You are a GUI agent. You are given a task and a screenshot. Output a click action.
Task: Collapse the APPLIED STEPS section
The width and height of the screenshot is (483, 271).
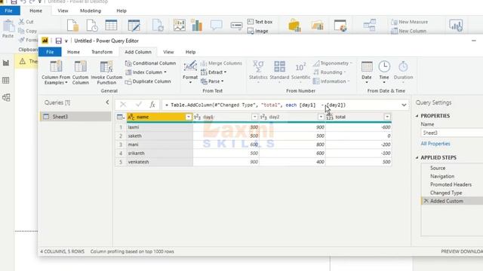tap(417, 157)
